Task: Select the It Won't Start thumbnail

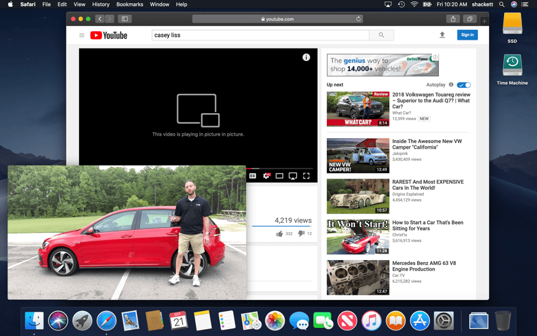Action: click(358, 237)
